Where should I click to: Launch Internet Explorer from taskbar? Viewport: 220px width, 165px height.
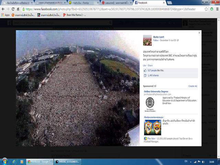tap(14, 162)
